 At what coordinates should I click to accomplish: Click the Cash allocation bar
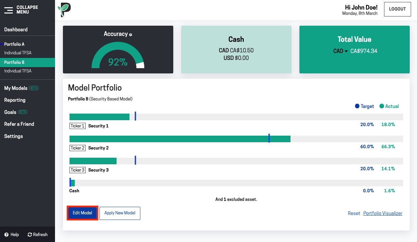point(236,183)
